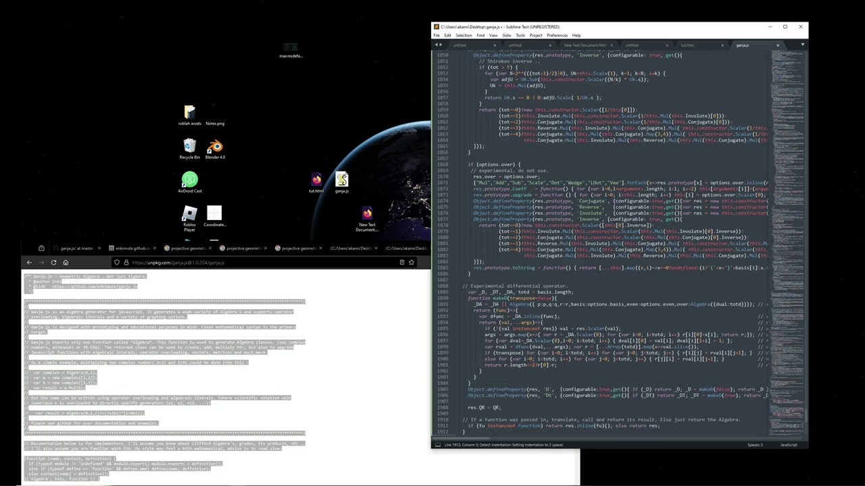
Task: Click Sublime tab scroll left/right arrows
Action: click(x=439, y=45)
